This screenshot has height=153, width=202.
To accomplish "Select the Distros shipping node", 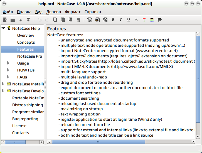I will tap(28, 105).
